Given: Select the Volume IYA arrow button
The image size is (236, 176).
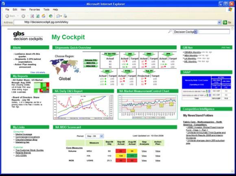Looking at the screenshot, I should point(91,60).
